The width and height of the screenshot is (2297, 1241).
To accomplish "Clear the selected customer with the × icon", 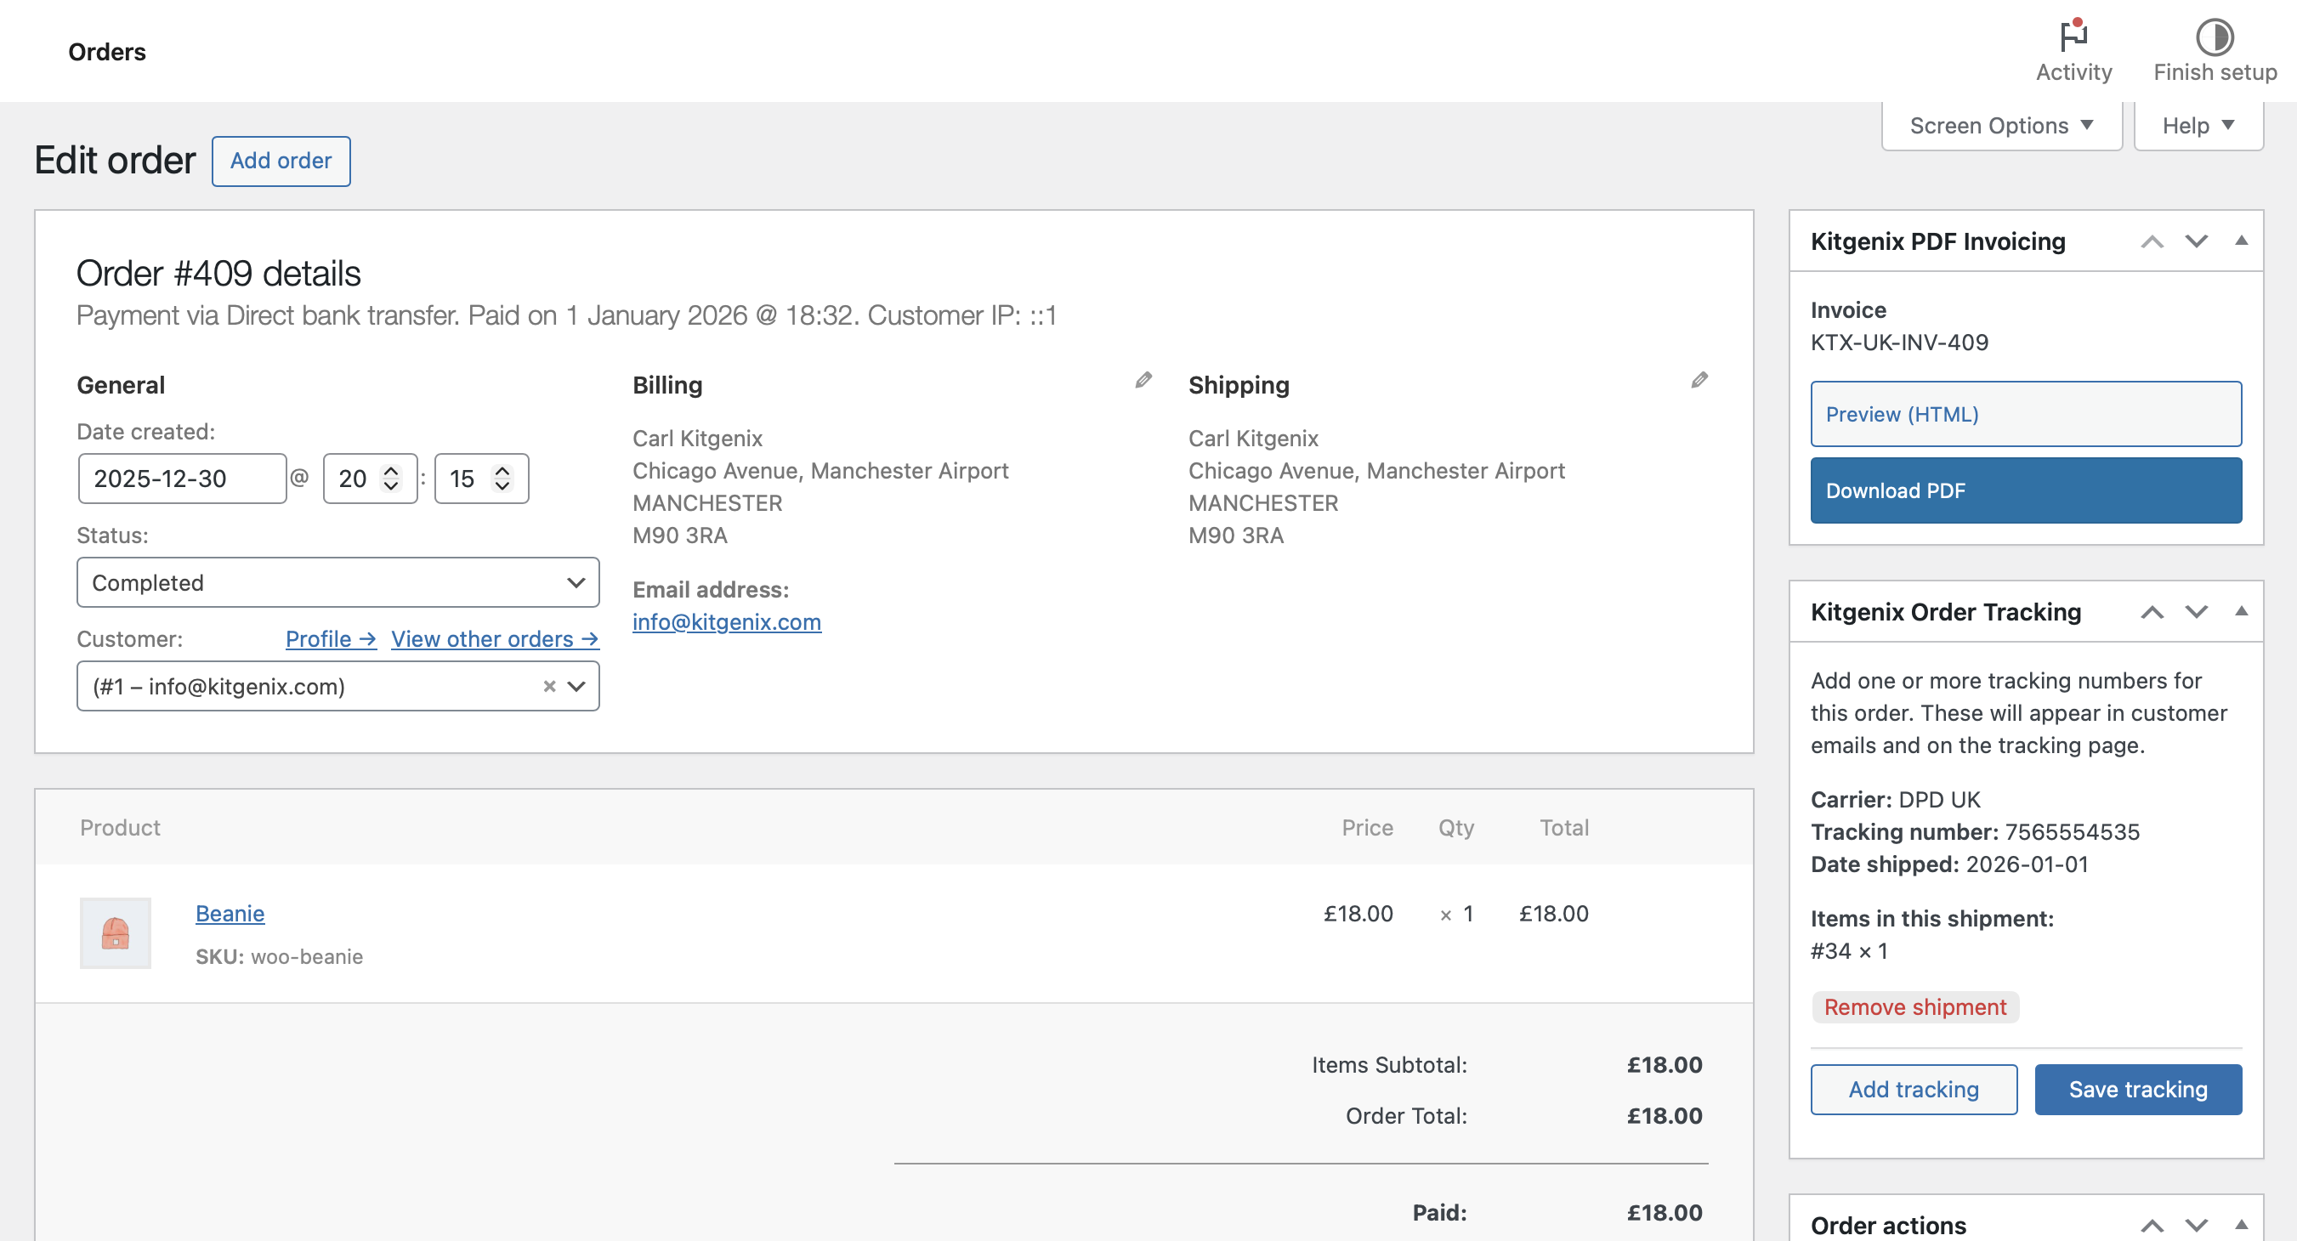I will [x=548, y=687].
